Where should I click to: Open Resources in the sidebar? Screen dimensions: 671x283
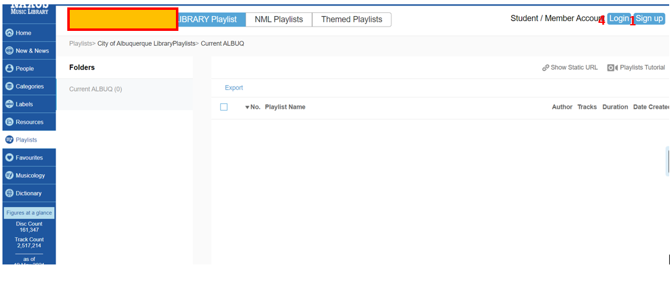pyautogui.click(x=29, y=122)
